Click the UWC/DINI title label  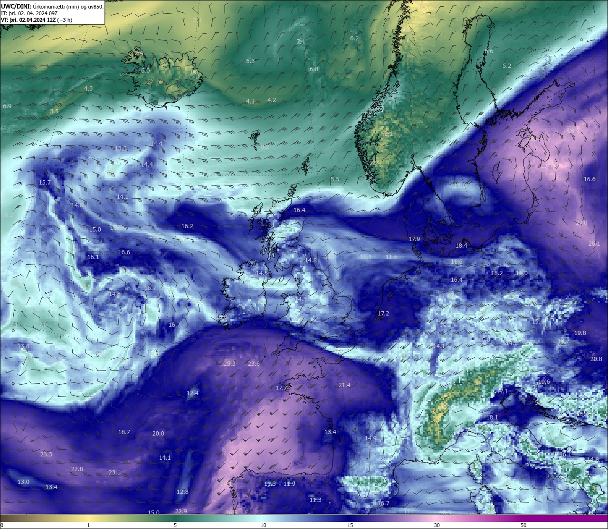coord(16,6)
